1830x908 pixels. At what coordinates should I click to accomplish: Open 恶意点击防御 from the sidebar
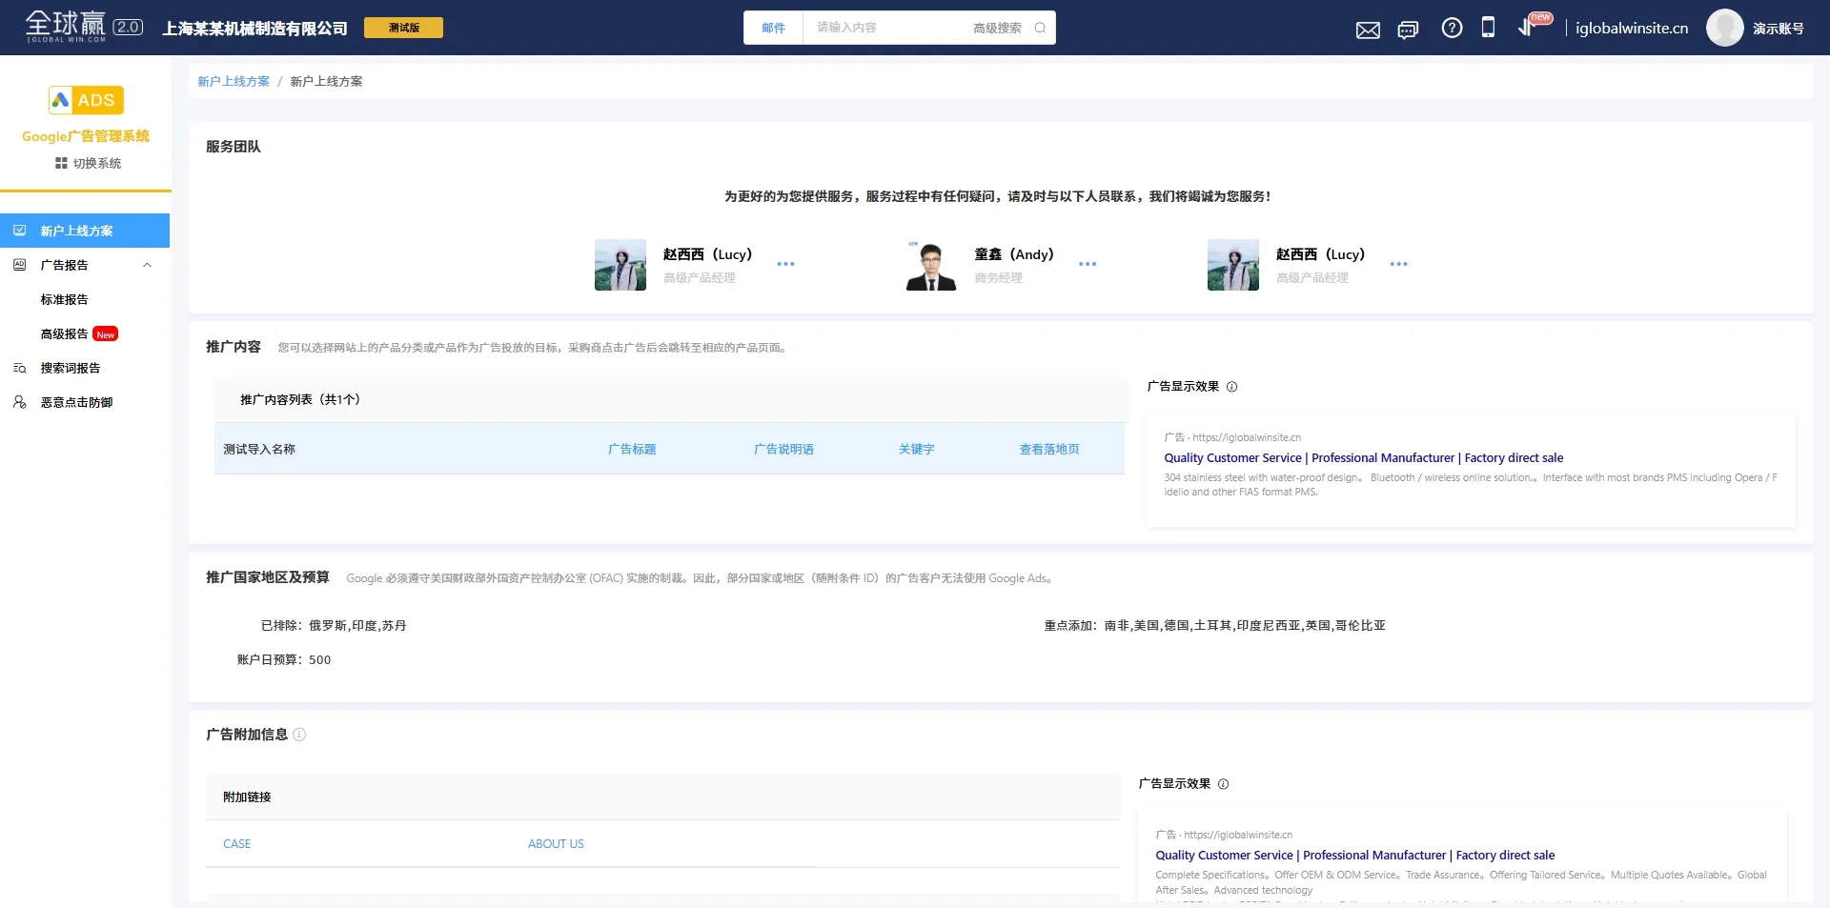pos(76,403)
